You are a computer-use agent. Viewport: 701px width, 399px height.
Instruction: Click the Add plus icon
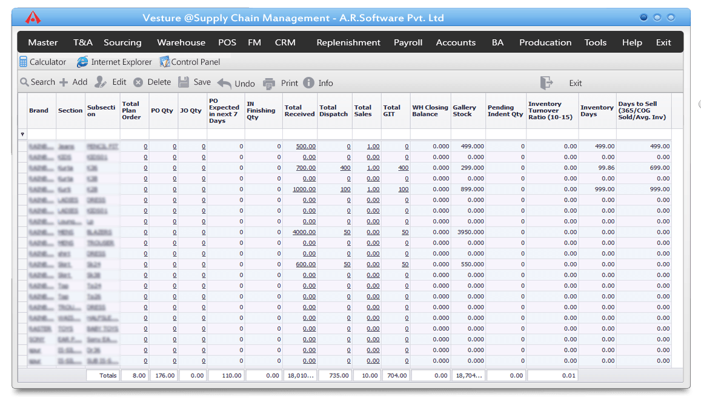coord(64,82)
